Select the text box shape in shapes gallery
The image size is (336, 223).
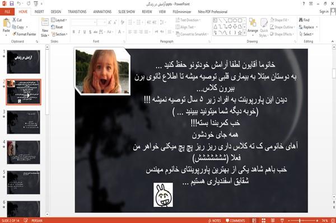coord(215,21)
